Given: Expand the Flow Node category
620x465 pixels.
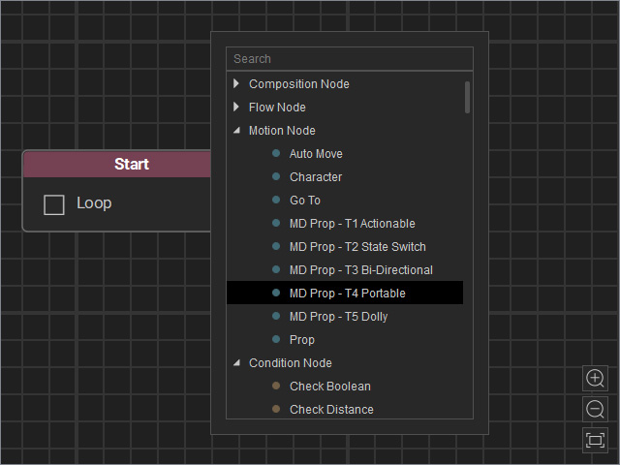Looking at the screenshot, I should [x=236, y=107].
